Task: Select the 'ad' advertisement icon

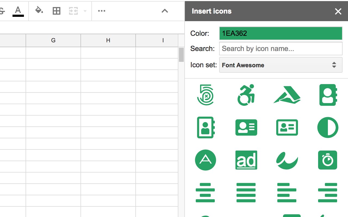Action: point(246,160)
